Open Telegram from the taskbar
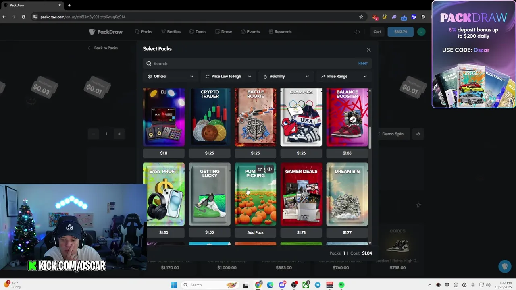516x290 pixels. [x=318, y=285]
